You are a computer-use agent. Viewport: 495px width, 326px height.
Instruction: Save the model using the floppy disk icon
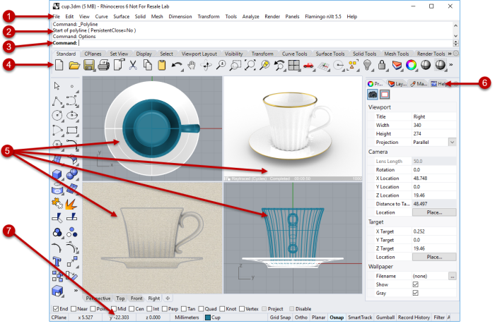point(90,66)
